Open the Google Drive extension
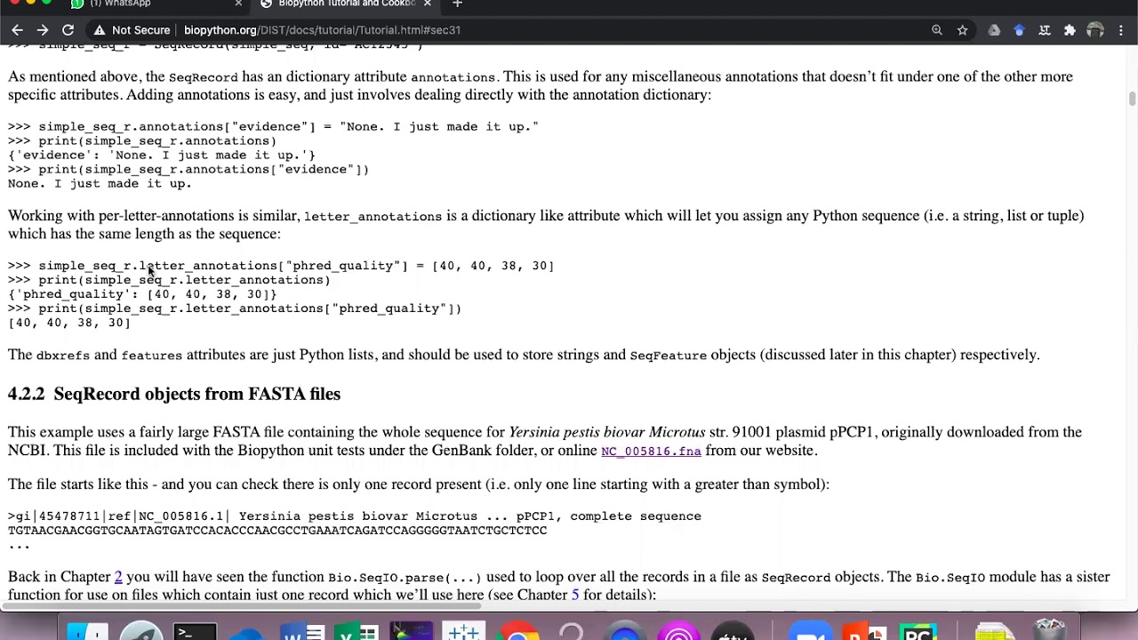The width and height of the screenshot is (1138, 640). [x=994, y=30]
